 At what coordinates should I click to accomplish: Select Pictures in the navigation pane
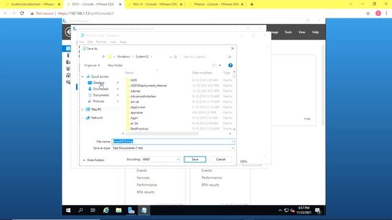(98, 101)
